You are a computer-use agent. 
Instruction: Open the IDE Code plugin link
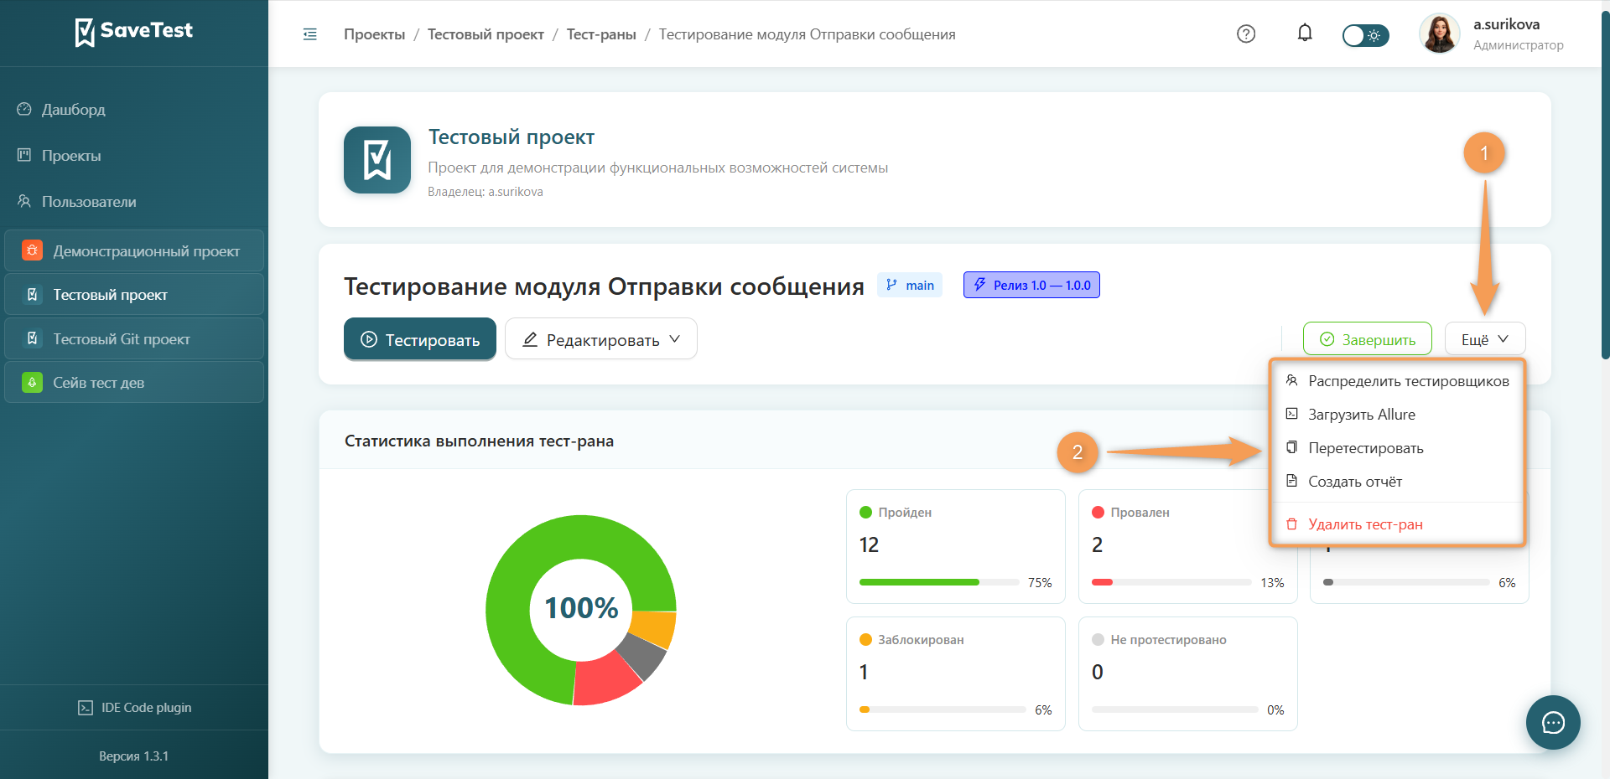click(134, 708)
